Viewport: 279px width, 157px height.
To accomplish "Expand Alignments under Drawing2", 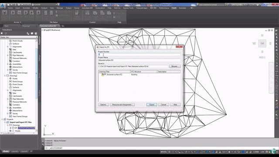I will coord(8,90).
